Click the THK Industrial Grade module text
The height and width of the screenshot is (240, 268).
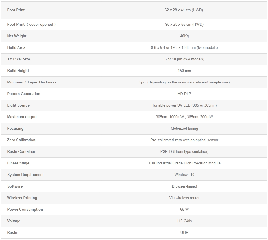(x=184, y=163)
